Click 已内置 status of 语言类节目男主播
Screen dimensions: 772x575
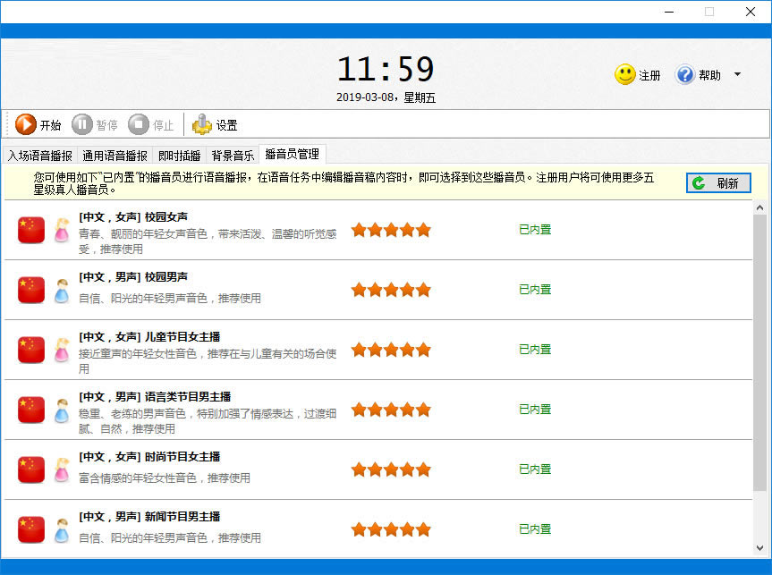[x=535, y=409]
